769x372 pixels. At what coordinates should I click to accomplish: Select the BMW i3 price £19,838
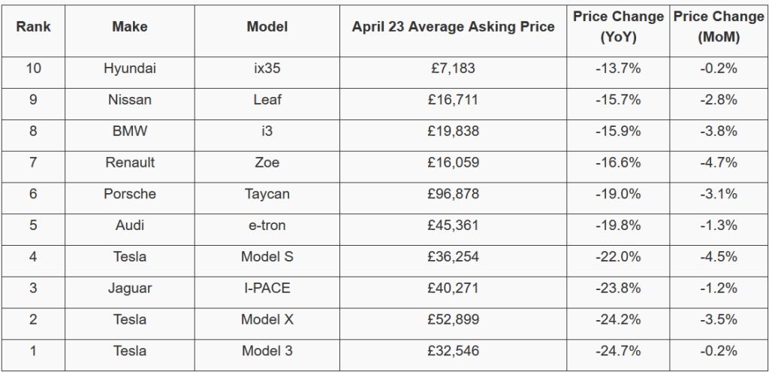click(x=453, y=132)
